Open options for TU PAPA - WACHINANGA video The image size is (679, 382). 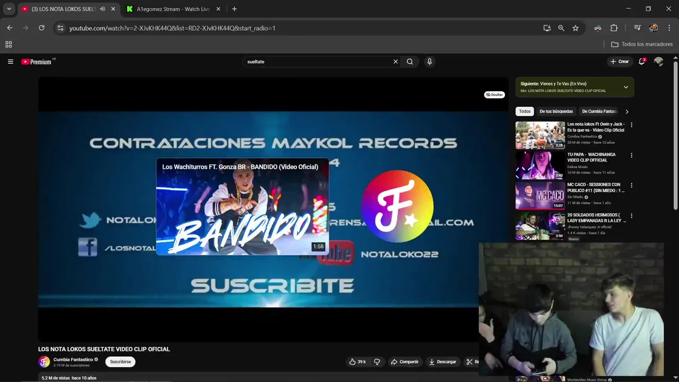click(x=631, y=155)
